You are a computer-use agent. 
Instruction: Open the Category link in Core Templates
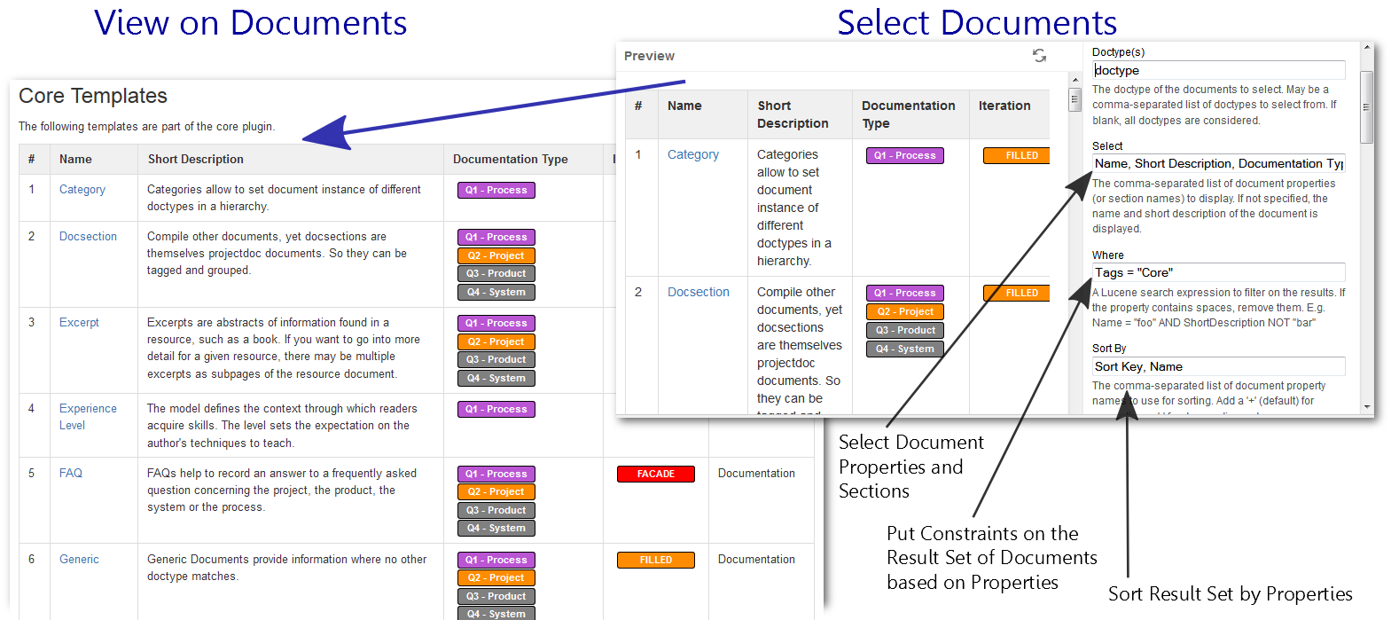tap(82, 190)
